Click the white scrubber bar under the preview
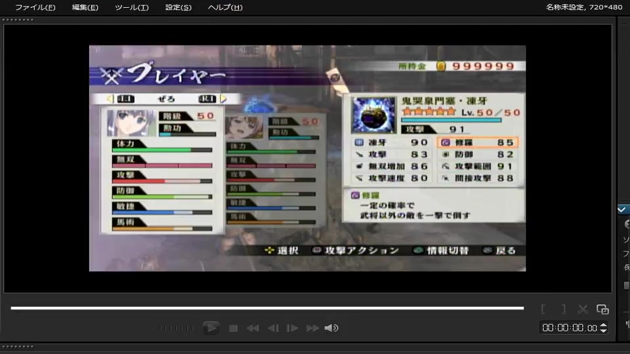Screen dimensions: 630x354 (267, 308)
